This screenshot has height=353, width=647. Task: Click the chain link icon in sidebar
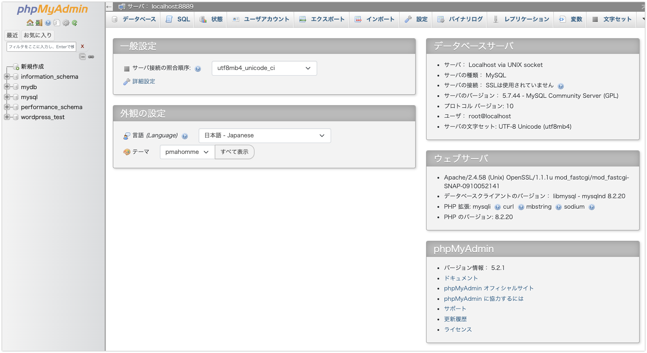coord(91,57)
